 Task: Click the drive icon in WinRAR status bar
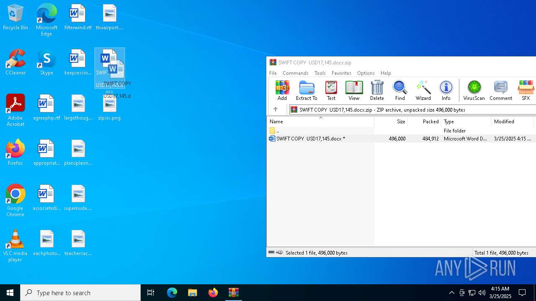pos(271,253)
